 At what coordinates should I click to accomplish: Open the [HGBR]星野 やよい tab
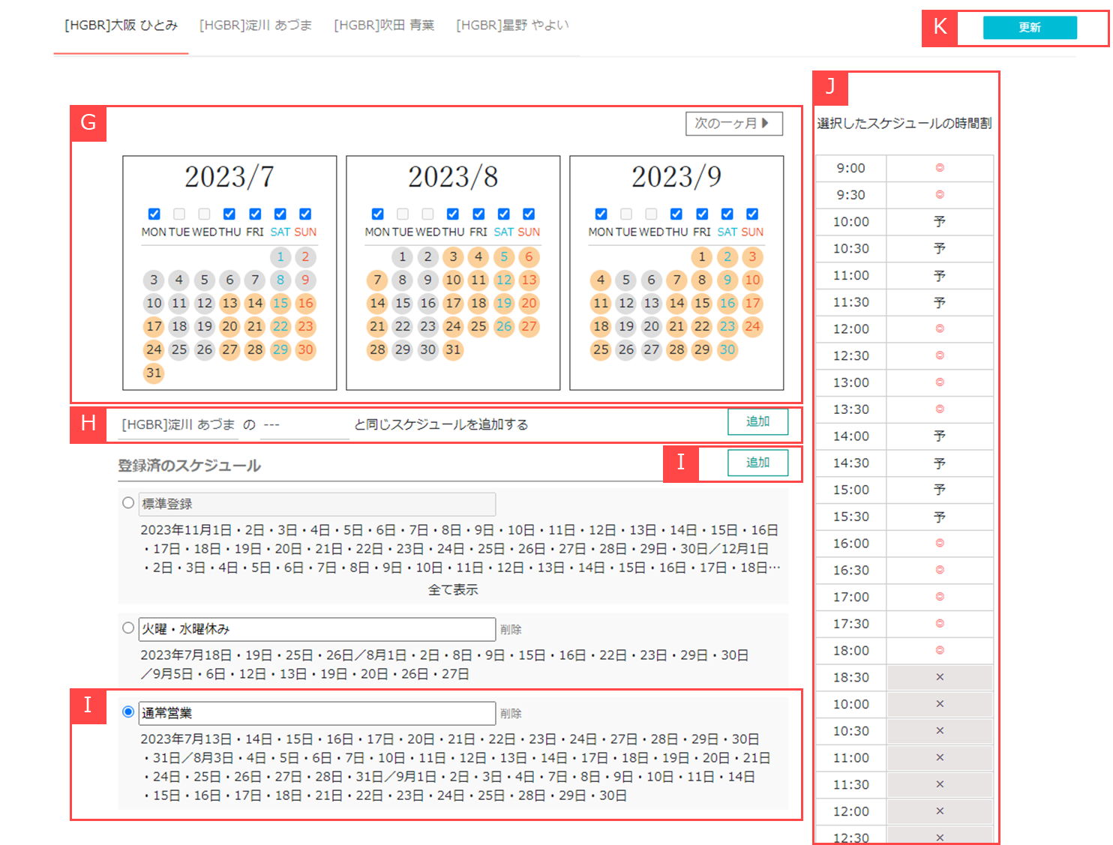click(512, 25)
